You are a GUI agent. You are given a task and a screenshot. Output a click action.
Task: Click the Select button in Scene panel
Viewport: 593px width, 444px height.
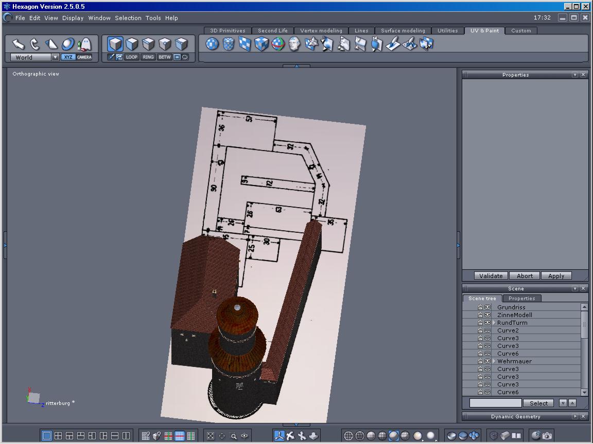point(538,403)
